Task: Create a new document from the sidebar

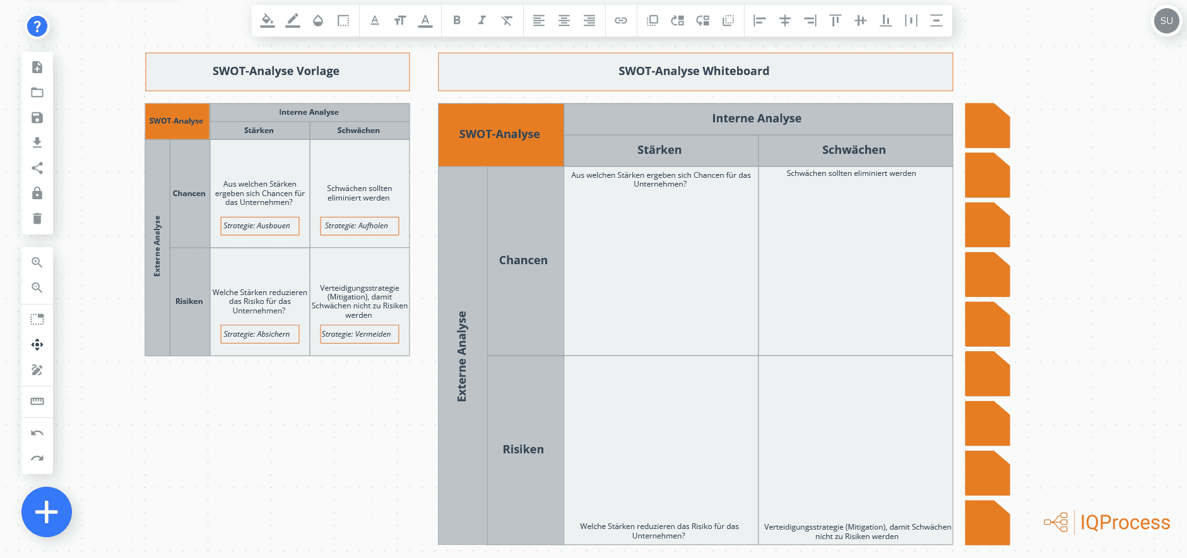Action: [37, 67]
